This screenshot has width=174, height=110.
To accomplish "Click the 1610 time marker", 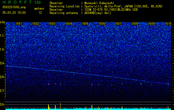I will [168, 24].
